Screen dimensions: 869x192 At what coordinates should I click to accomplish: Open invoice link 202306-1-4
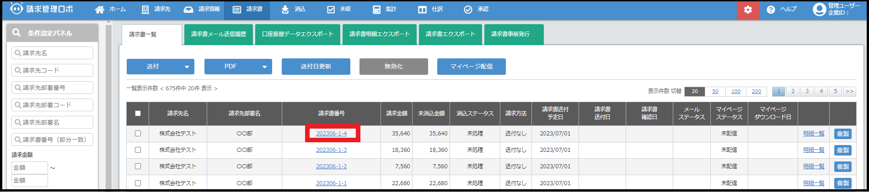[332, 134]
